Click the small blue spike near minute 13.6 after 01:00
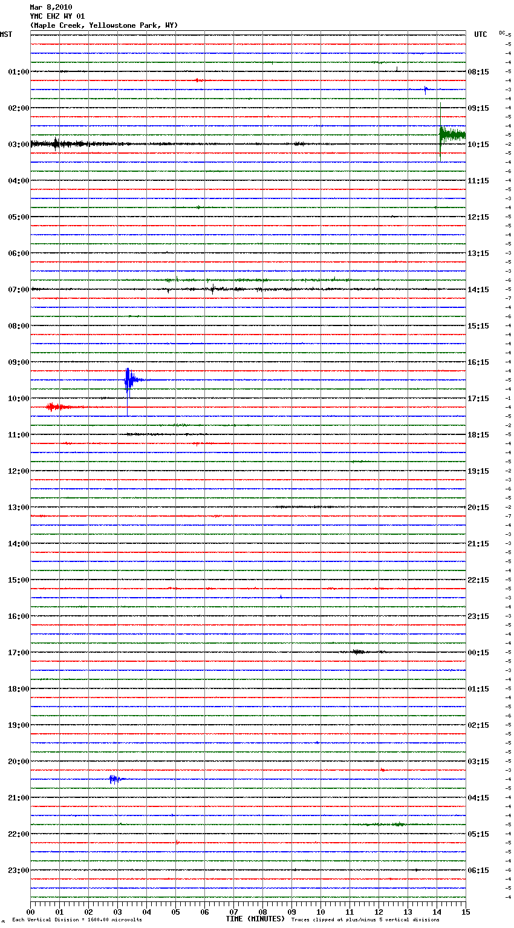 point(426,90)
